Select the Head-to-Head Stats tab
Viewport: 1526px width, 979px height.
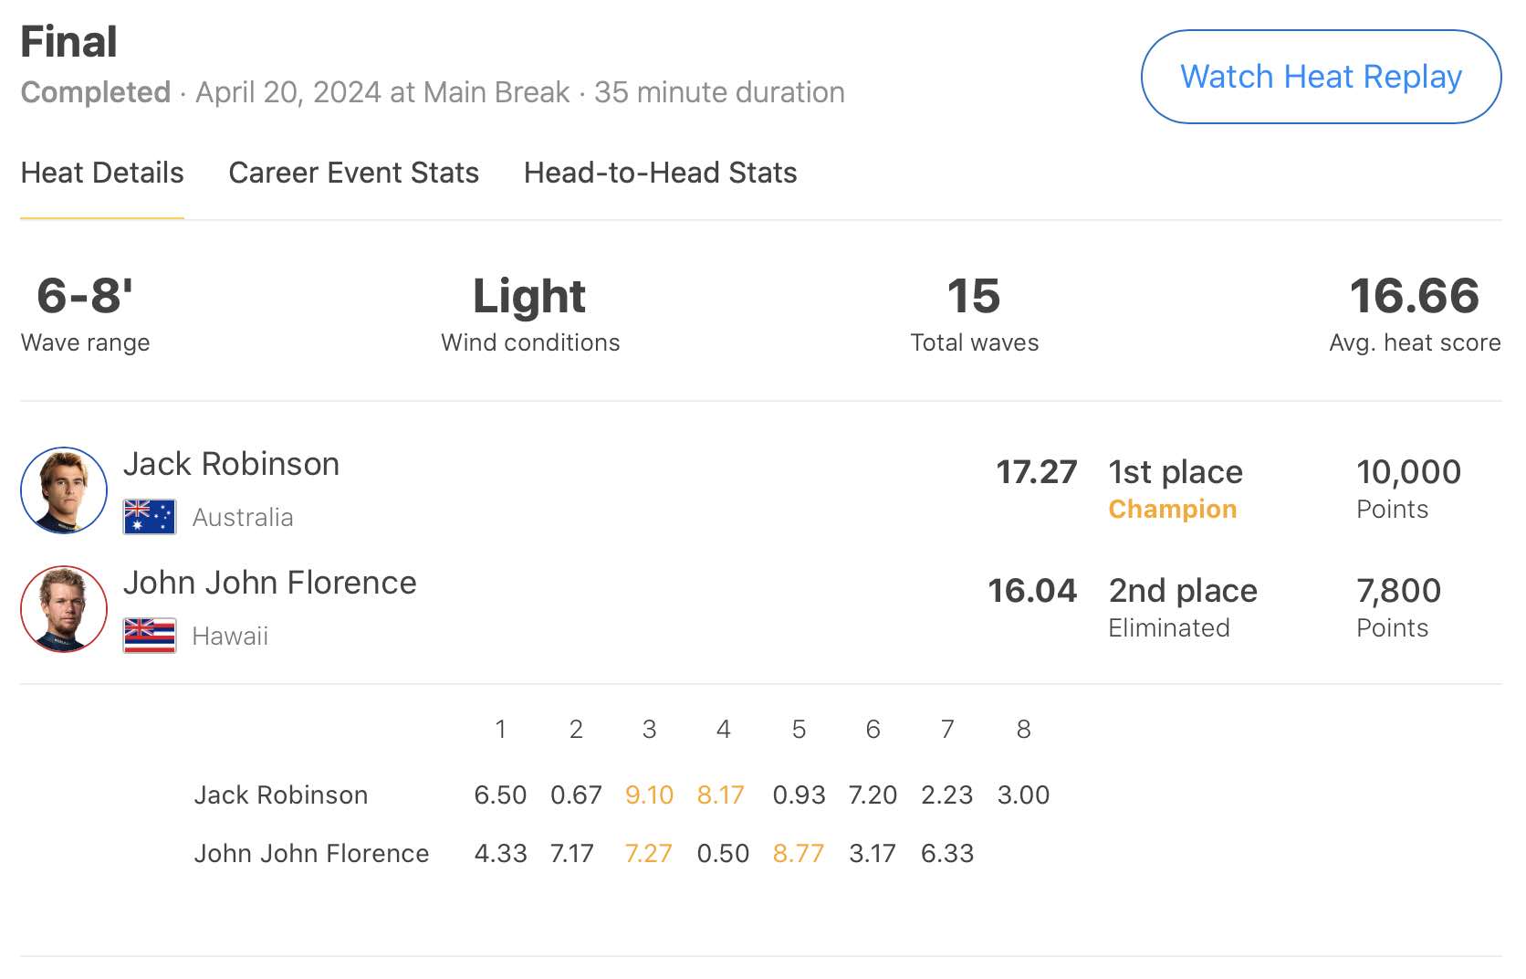point(660,173)
